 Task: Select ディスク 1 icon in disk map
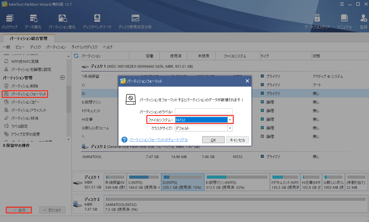click(78, 183)
